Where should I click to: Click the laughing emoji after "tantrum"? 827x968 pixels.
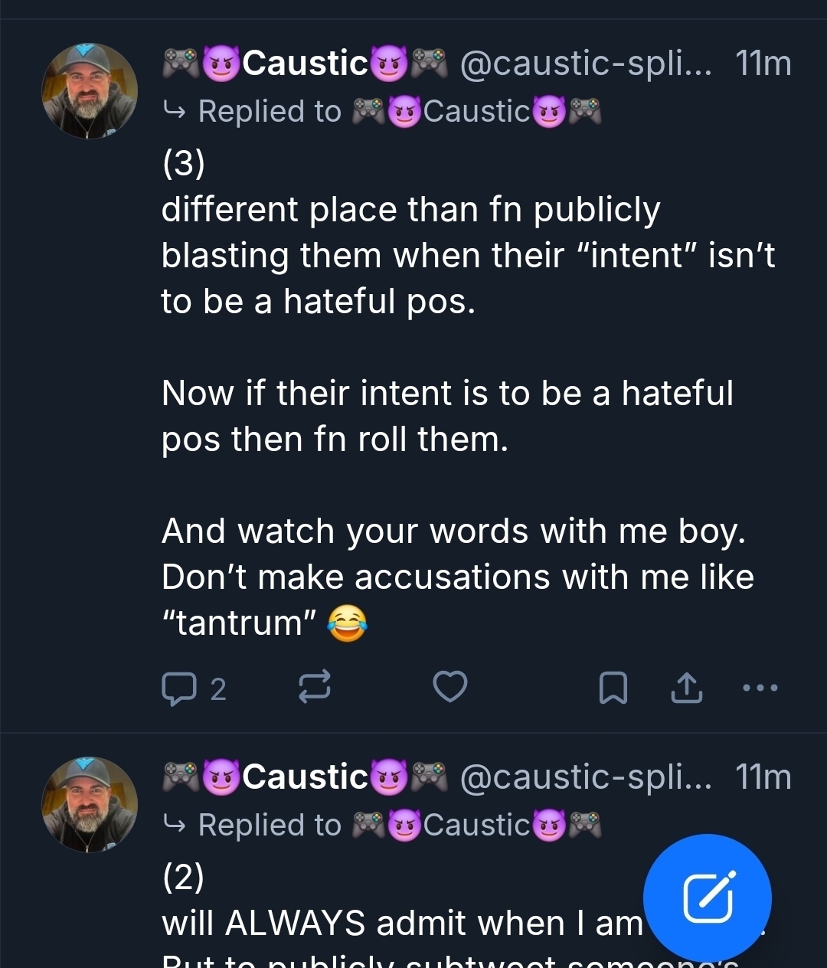[x=347, y=623]
